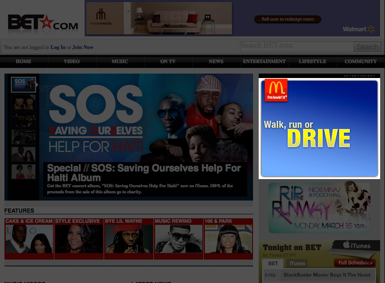This screenshot has height=283, width=385.
Task: Open the Cake & Ice Cream feature
Action: tap(29, 239)
